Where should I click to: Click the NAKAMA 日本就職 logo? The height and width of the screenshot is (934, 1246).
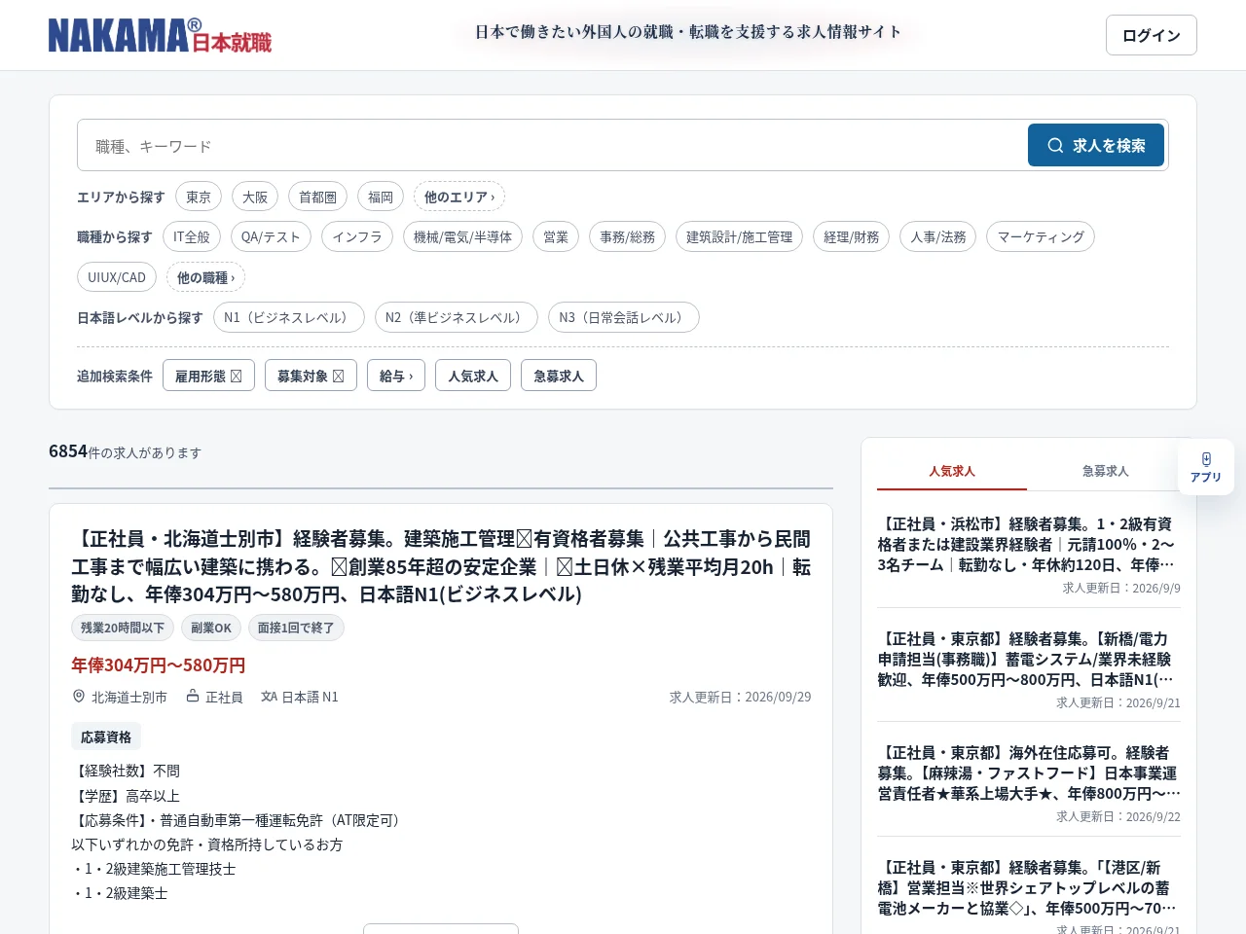pyautogui.click(x=160, y=35)
